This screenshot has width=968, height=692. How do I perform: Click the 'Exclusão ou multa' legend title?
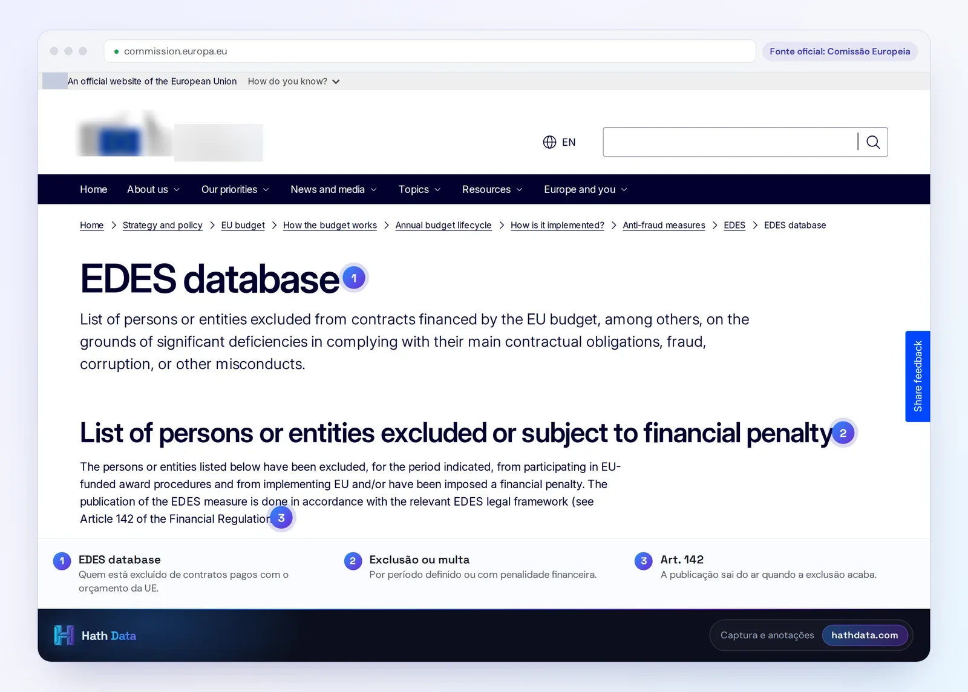coord(419,560)
